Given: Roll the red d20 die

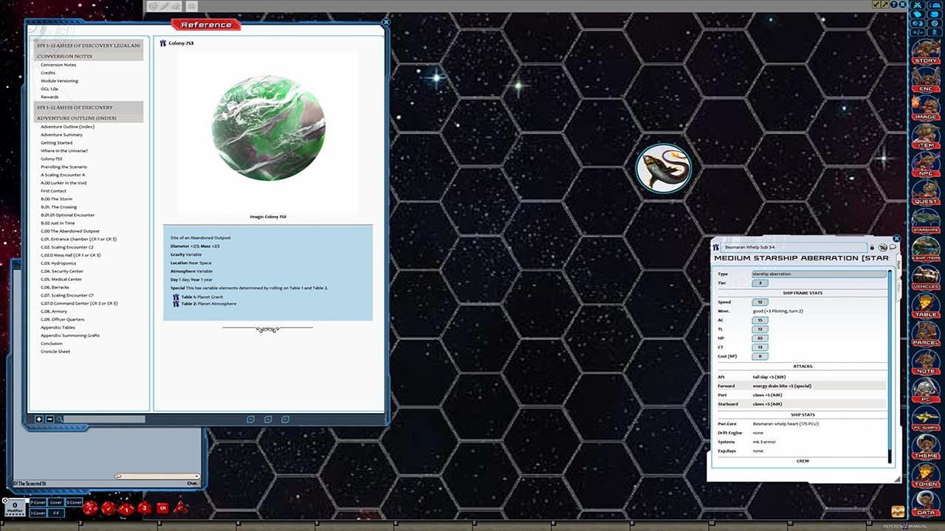Looking at the screenshot, I should pyautogui.click(x=89, y=507).
